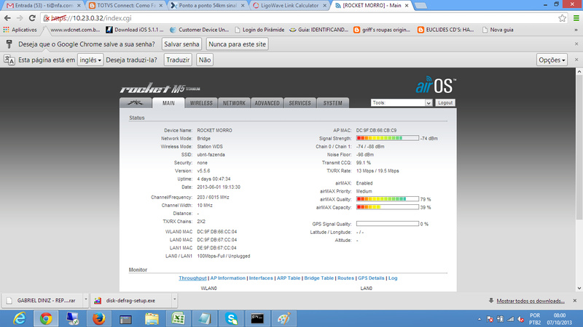Viewport: 583px width, 327px height.
Task: Open the AP Information link
Action: click(228, 278)
